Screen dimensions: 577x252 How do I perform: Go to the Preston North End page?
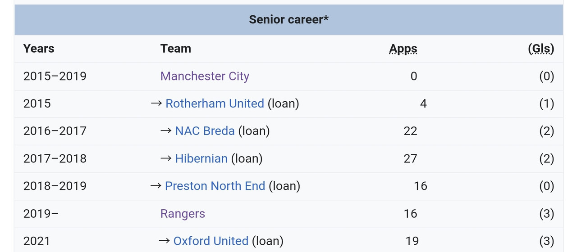[215, 186]
